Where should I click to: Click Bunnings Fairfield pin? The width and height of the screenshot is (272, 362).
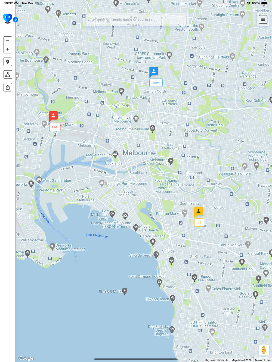click(232, 56)
